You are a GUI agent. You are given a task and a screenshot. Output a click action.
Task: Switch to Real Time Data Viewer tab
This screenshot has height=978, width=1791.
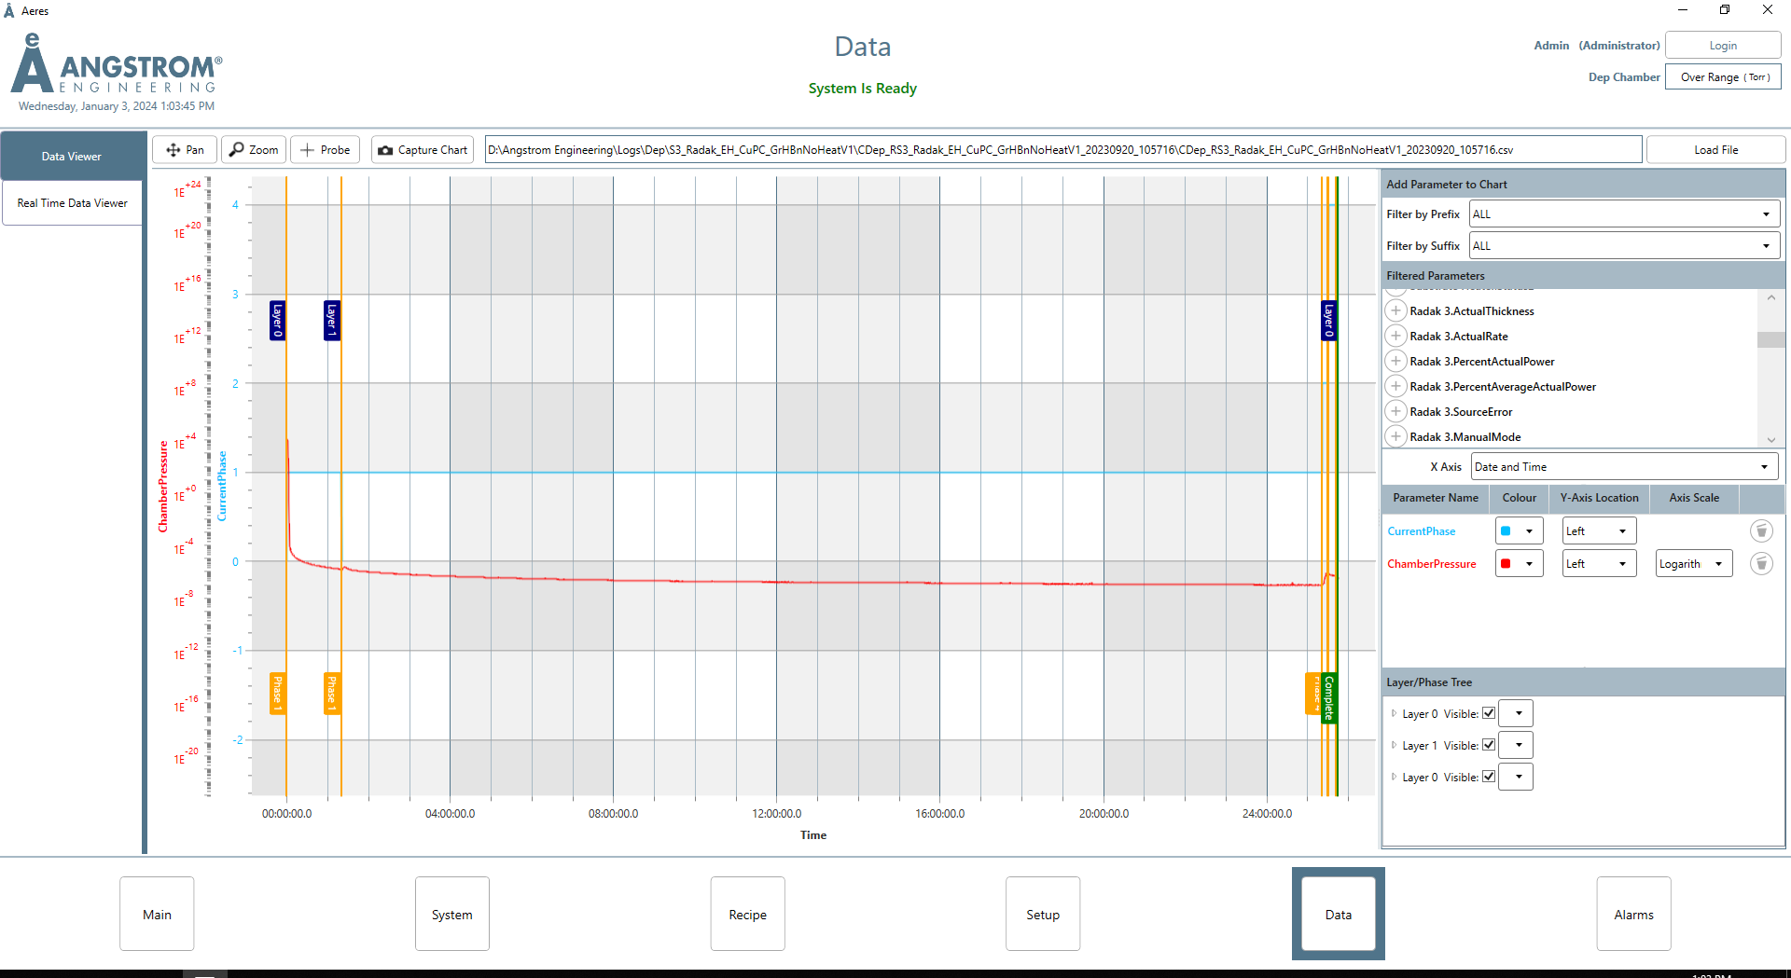pos(73,203)
